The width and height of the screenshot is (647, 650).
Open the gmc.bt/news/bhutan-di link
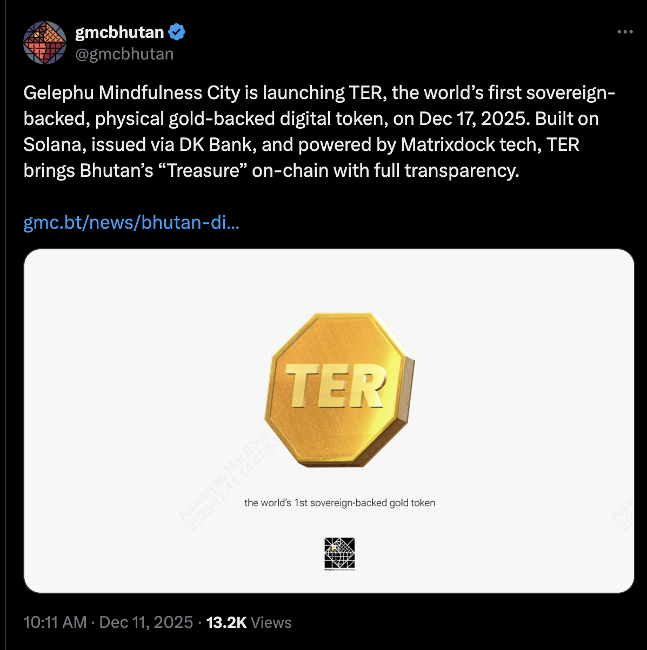(x=131, y=222)
